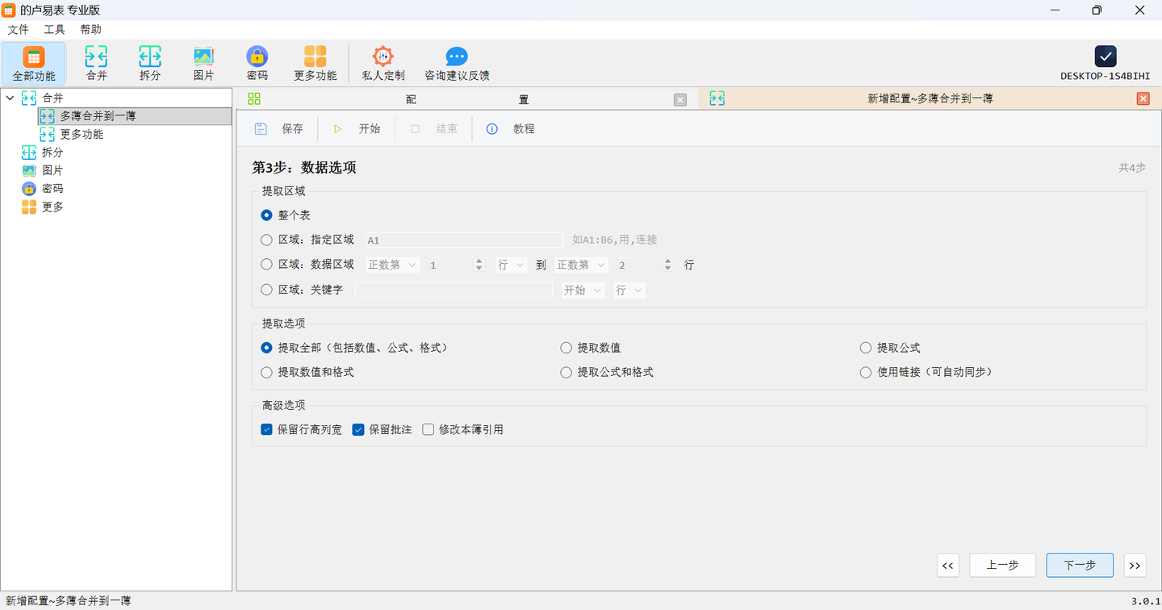
Task: Select 图片 in the sidebar tree
Action: pyautogui.click(x=52, y=170)
